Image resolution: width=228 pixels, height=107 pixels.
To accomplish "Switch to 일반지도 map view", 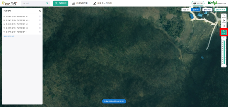I will pyautogui.click(x=186, y=10).
